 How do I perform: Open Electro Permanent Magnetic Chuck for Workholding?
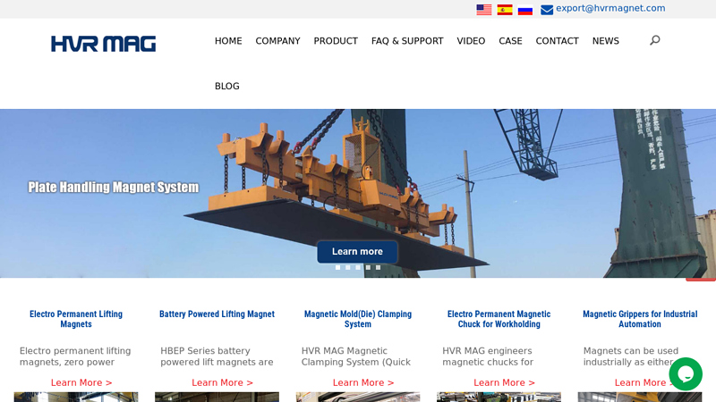pyautogui.click(x=499, y=319)
